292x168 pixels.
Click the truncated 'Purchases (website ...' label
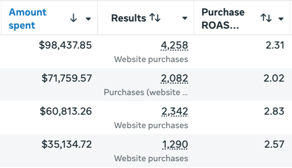pyautogui.click(x=146, y=92)
